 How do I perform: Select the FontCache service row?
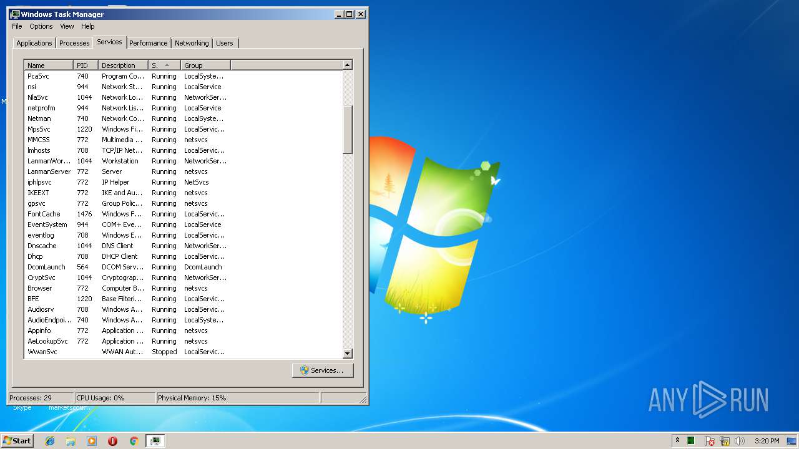pyautogui.click(x=184, y=214)
